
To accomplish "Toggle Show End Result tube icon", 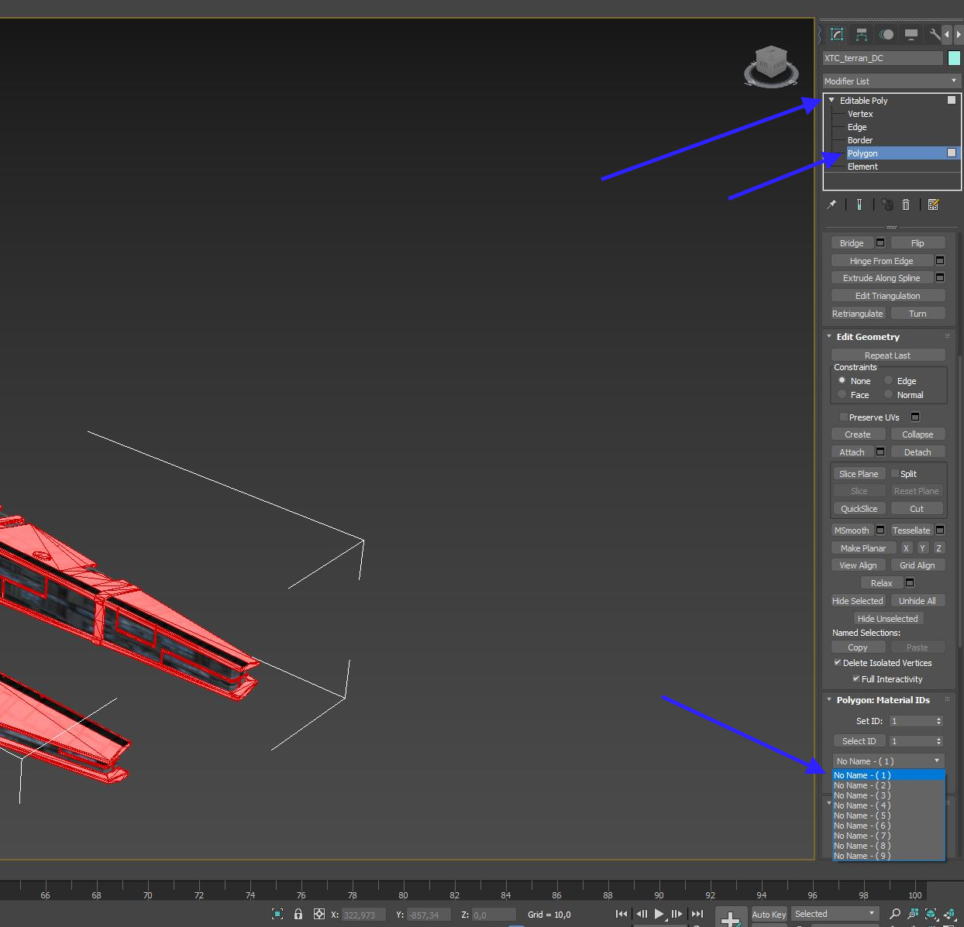I will point(859,204).
